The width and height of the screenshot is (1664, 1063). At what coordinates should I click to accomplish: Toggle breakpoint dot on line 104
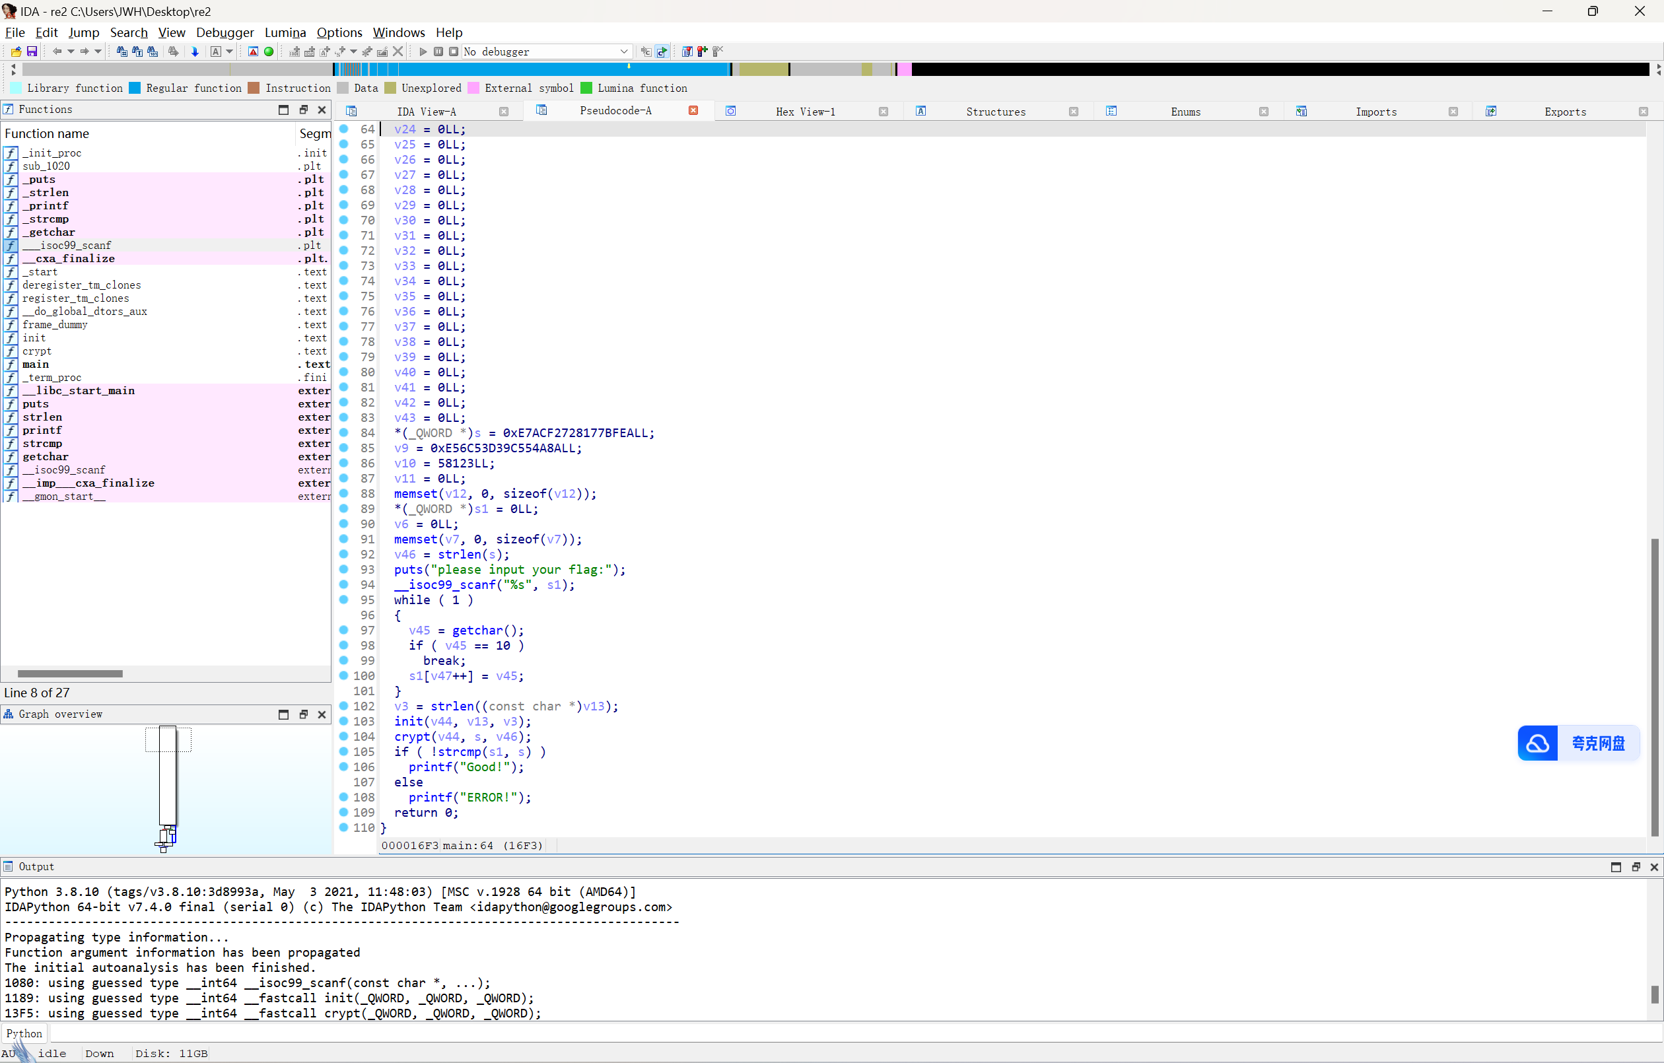(x=343, y=736)
